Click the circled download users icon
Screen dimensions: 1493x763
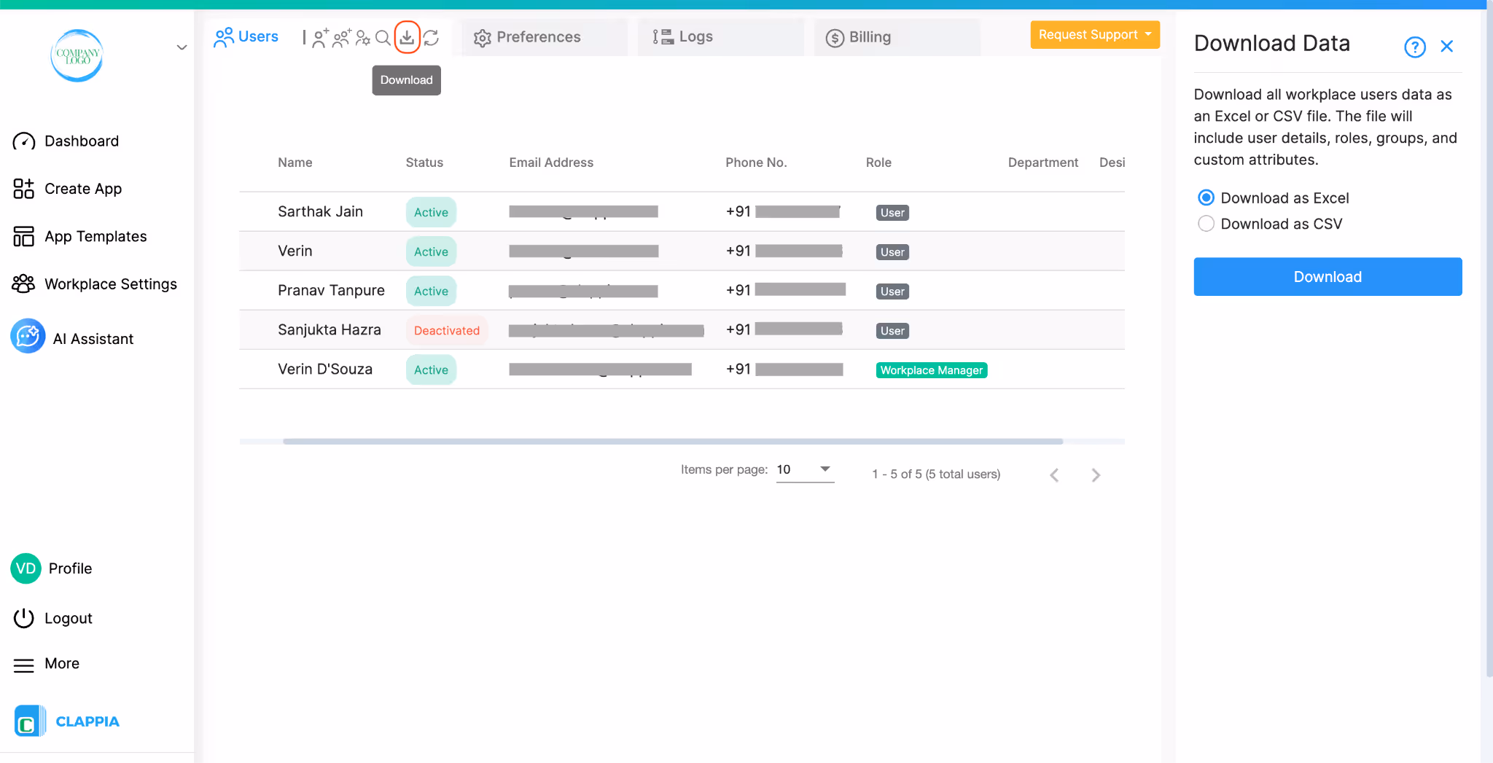tap(408, 37)
